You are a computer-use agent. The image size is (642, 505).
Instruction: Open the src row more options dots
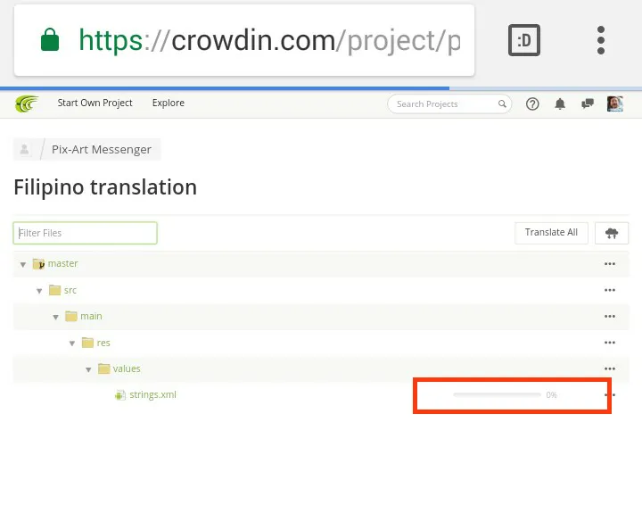tap(610, 290)
